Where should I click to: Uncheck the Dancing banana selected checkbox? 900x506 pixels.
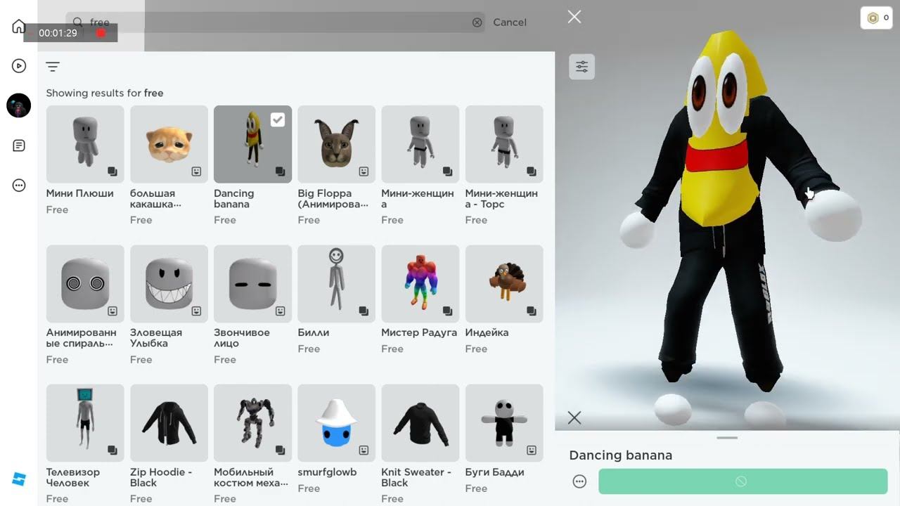point(278,119)
